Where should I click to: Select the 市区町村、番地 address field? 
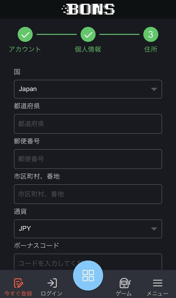[x=88, y=194]
